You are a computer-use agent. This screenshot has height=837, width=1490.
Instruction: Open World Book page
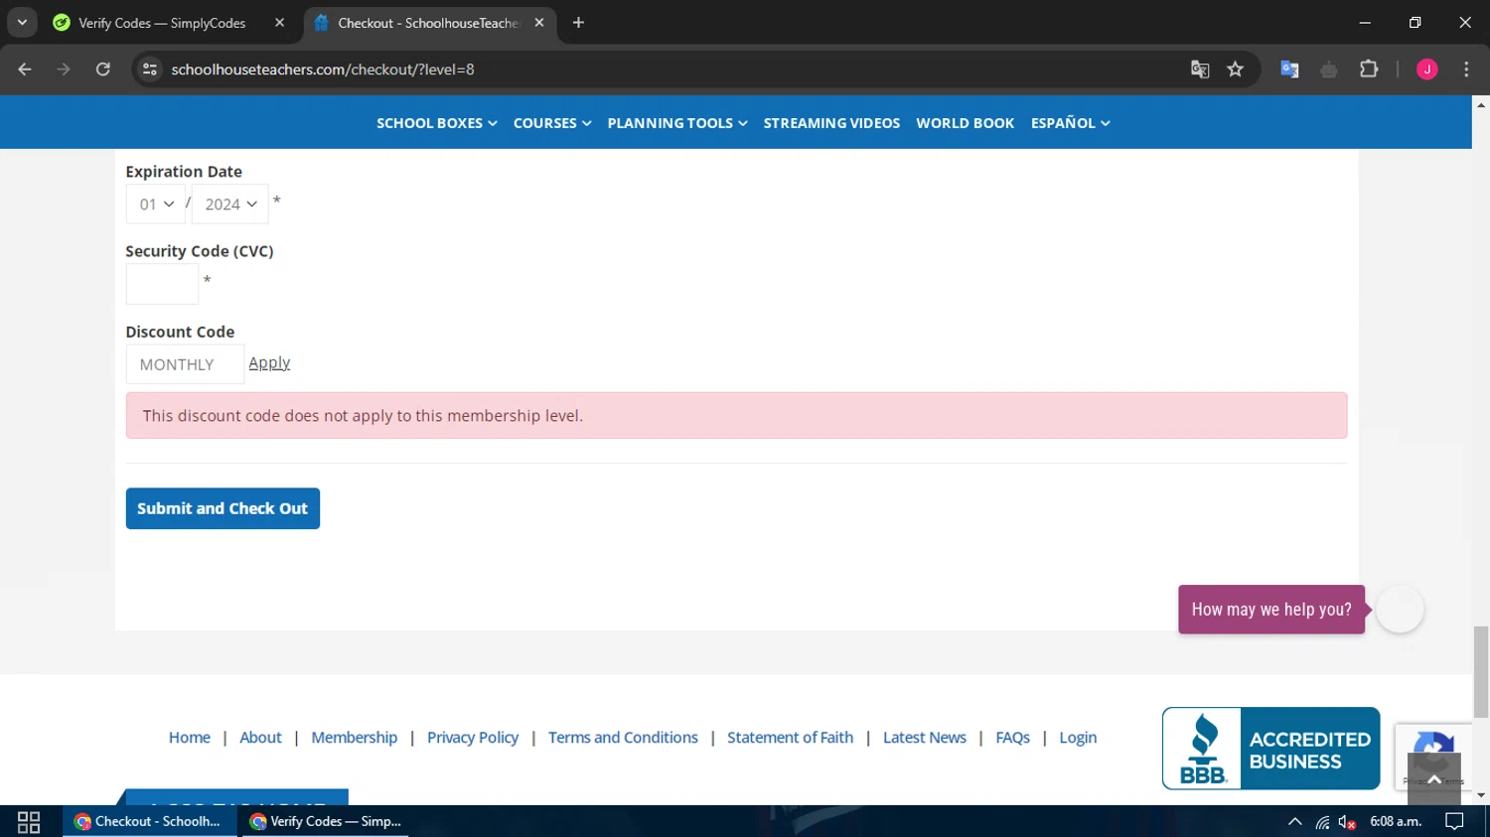pyautogui.click(x=965, y=123)
